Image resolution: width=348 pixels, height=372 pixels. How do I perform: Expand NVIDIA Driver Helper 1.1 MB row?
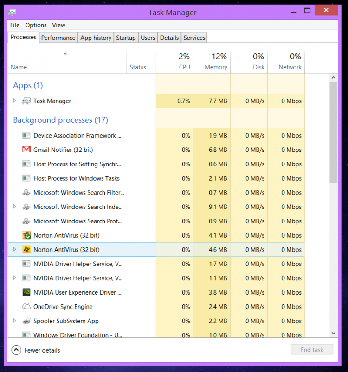coord(14,277)
